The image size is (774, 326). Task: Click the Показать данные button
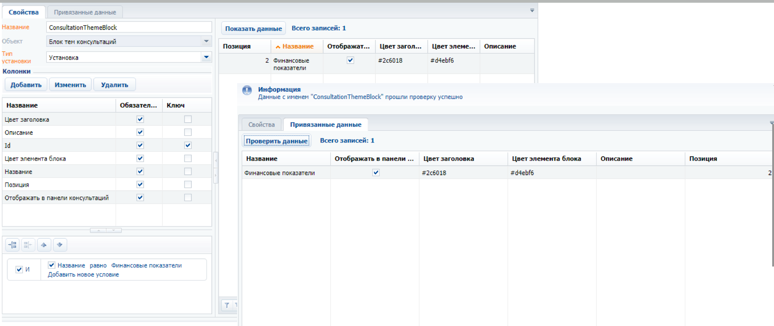[254, 29]
